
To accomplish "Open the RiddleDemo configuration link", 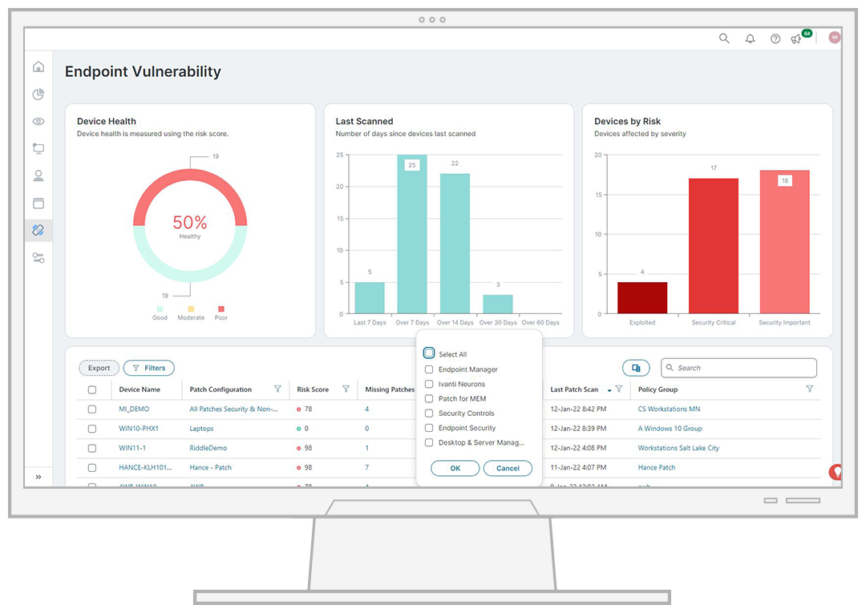I will coord(208,448).
